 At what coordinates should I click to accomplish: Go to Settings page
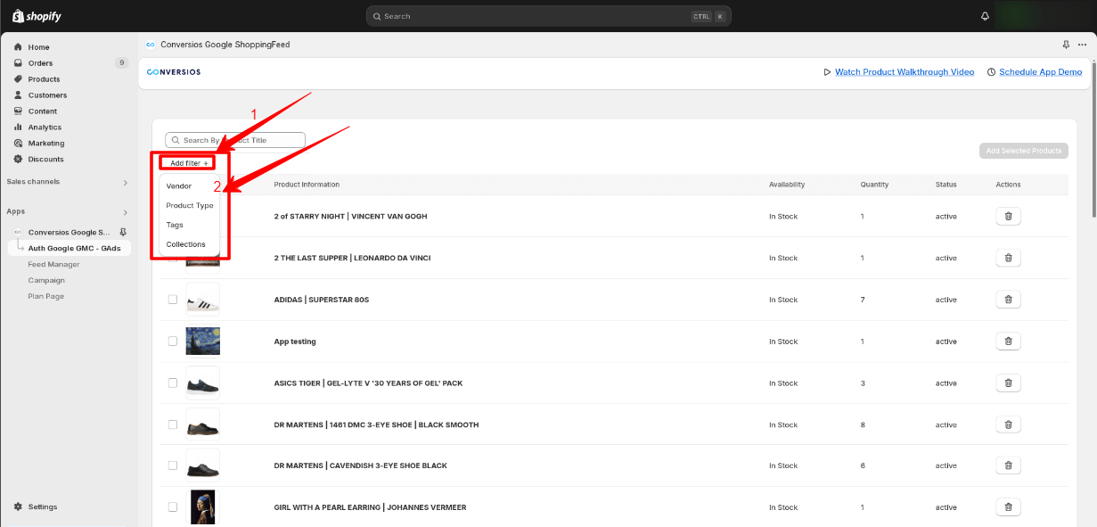pos(42,506)
